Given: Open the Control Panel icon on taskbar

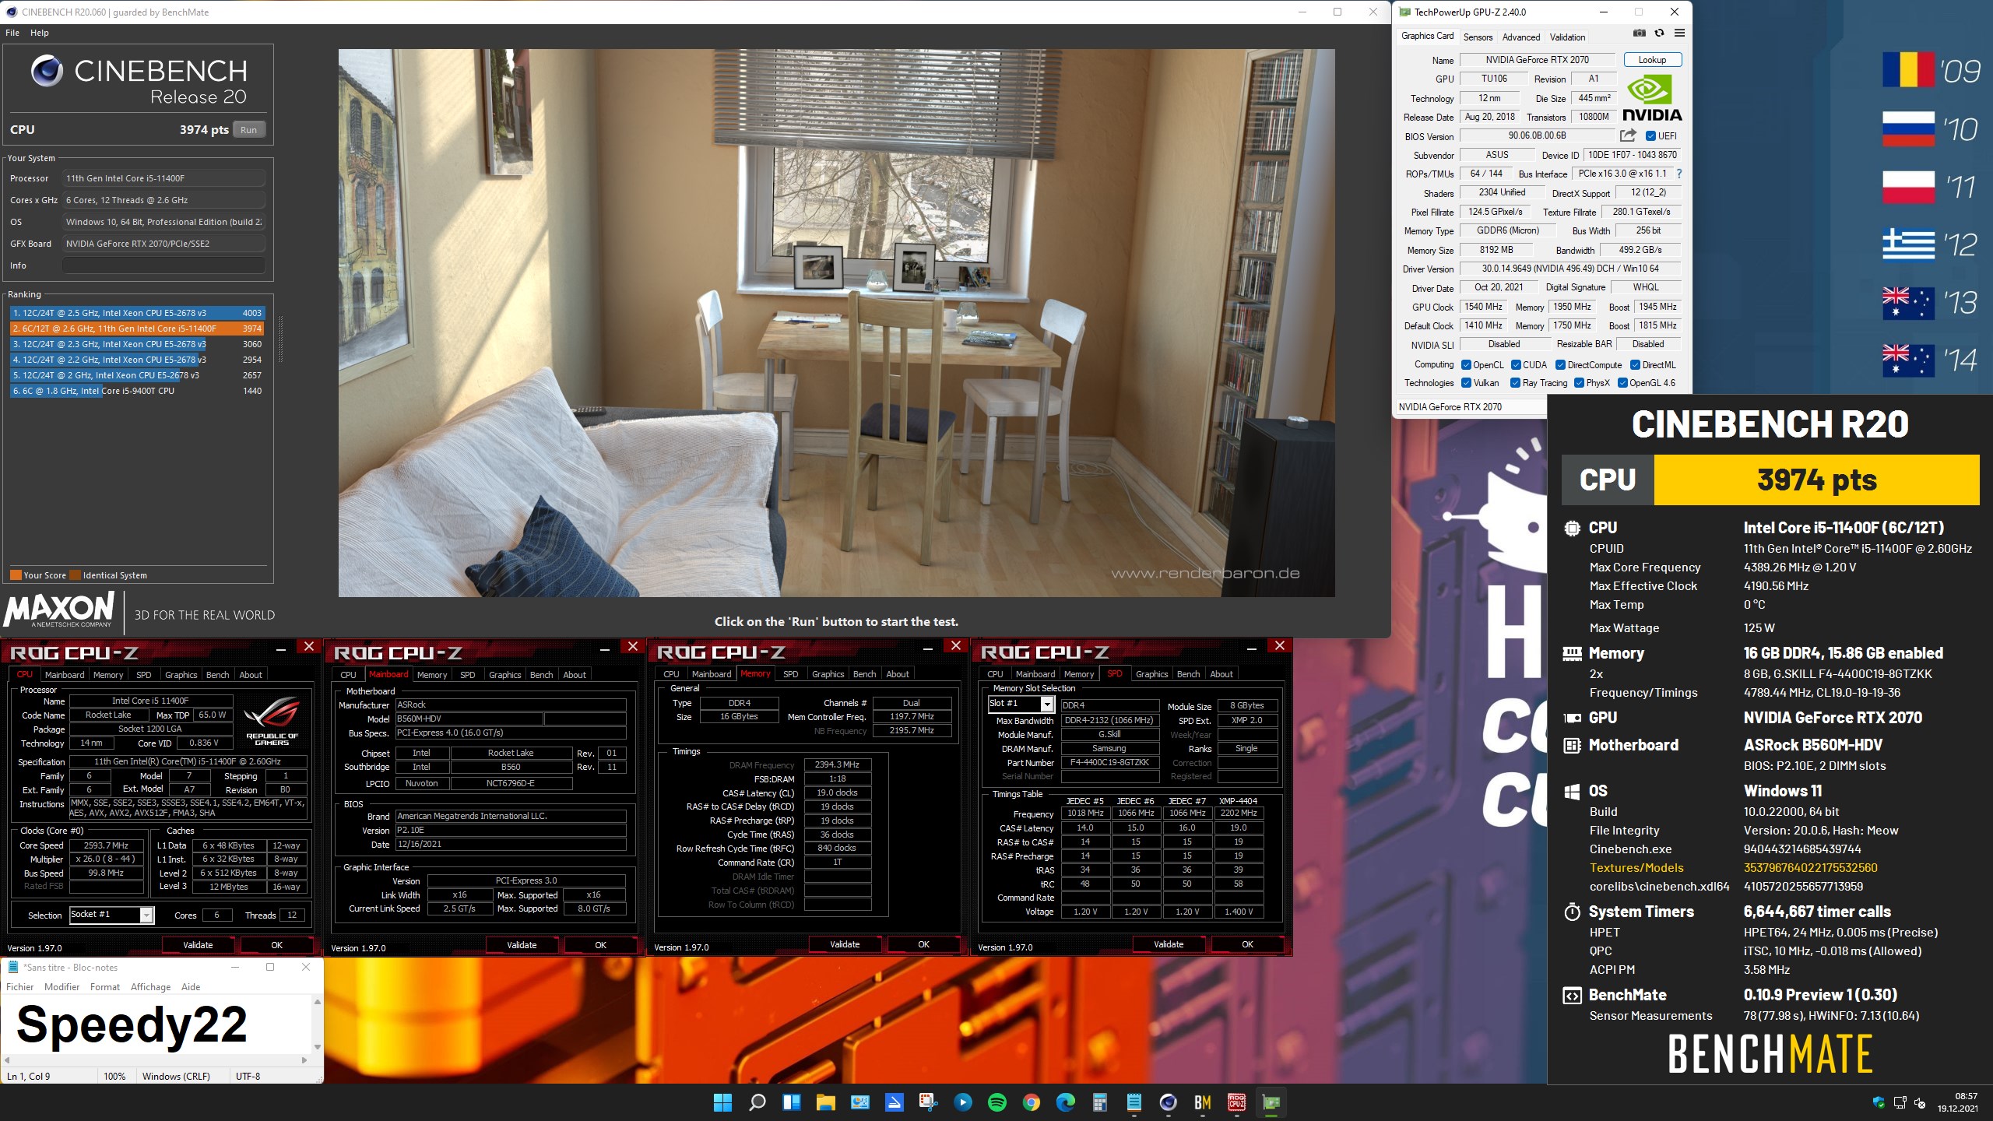Looking at the screenshot, I should tap(860, 1102).
